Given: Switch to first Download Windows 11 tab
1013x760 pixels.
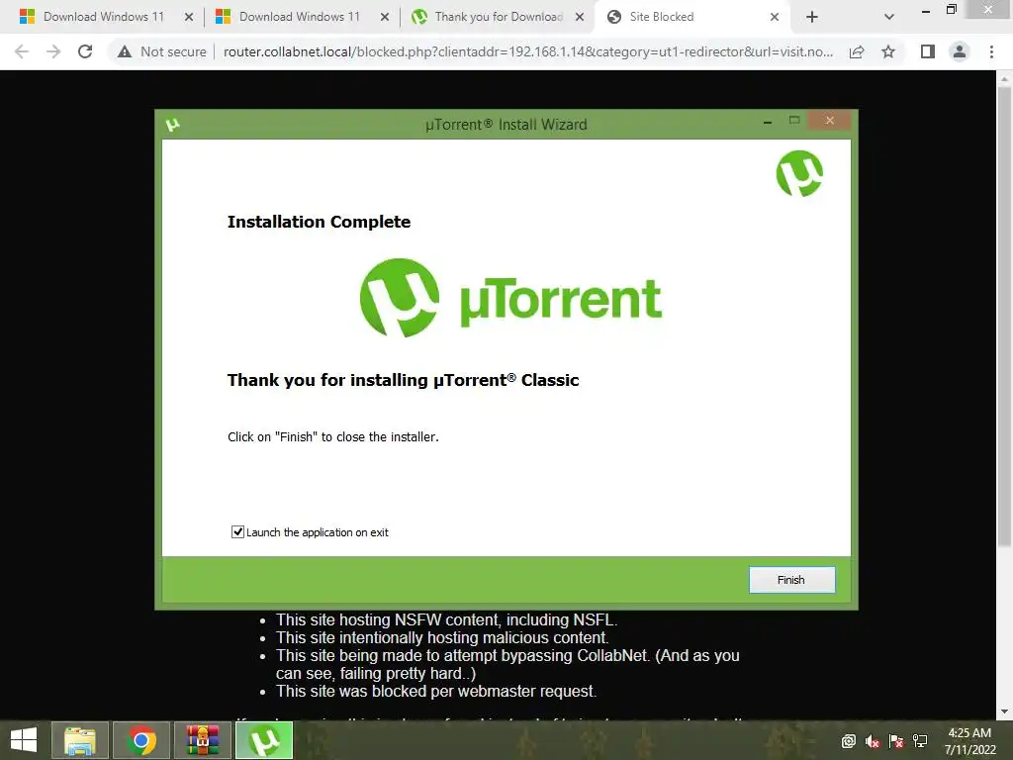Looking at the screenshot, I should tap(103, 17).
